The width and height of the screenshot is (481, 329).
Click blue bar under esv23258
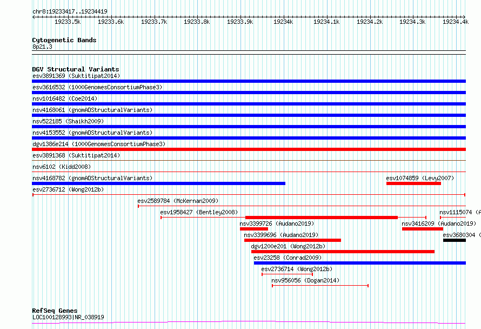pos(360,263)
